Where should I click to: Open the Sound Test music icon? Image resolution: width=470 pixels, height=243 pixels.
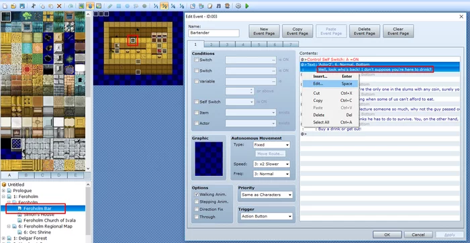pyautogui.click(x=218, y=5)
